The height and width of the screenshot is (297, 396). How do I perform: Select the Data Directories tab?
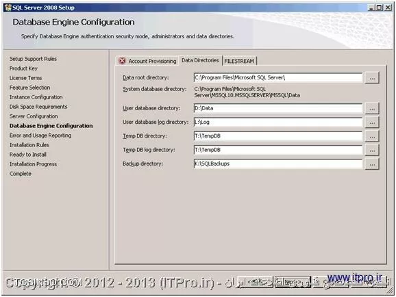(x=200, y=60)
